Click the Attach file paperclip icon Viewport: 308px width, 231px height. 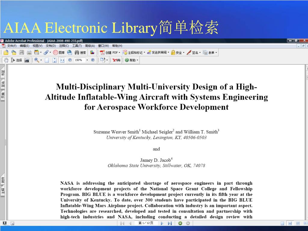46,52
